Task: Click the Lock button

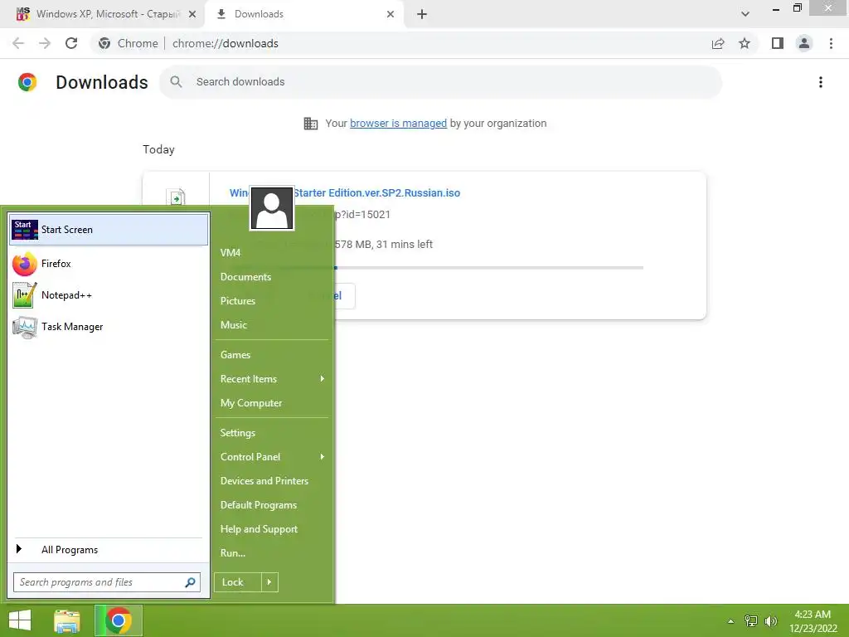Action: click(238, 582)
